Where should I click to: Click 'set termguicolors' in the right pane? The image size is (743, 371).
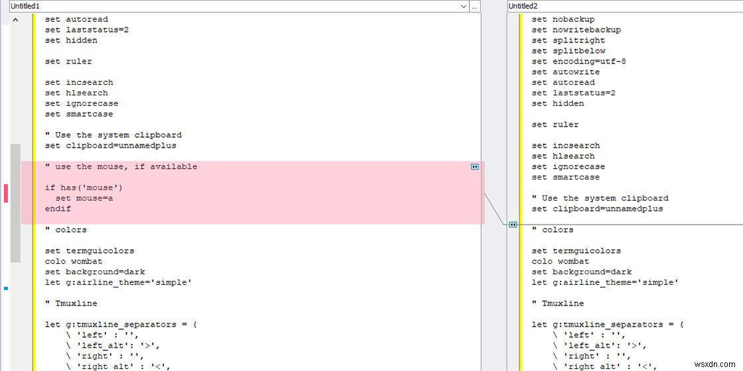tap(576, 251)
